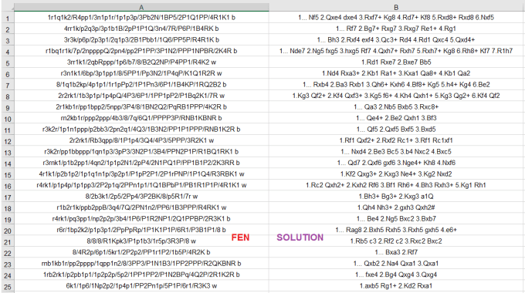Select cell B5 solution 1.Rd1 Rxe7
This screenshot has height=293, width=525.
(x=396, y=62)
